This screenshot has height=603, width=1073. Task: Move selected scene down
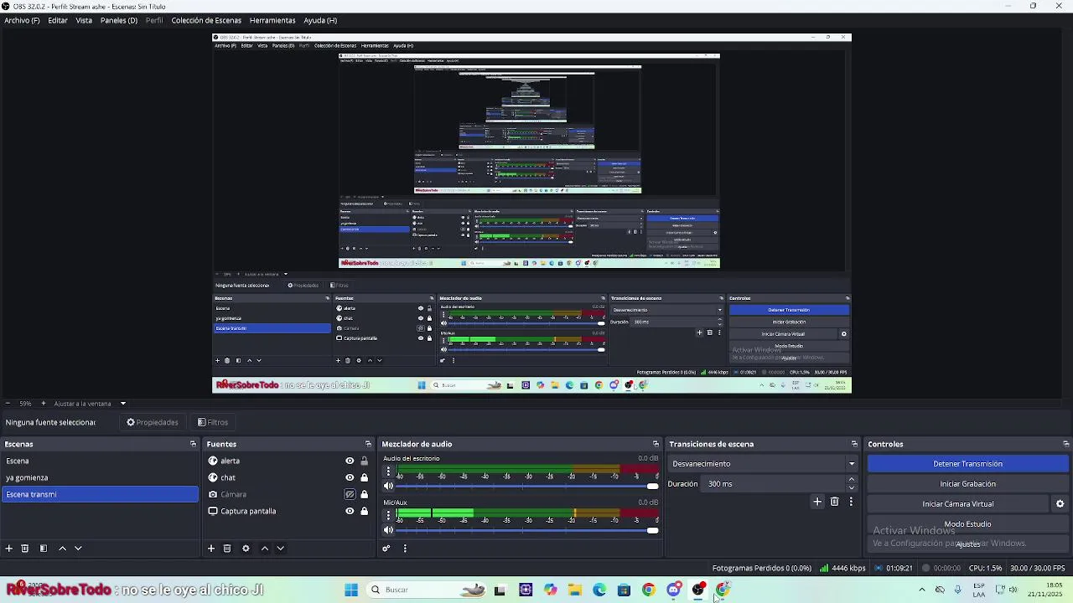(x=78, y=549)
